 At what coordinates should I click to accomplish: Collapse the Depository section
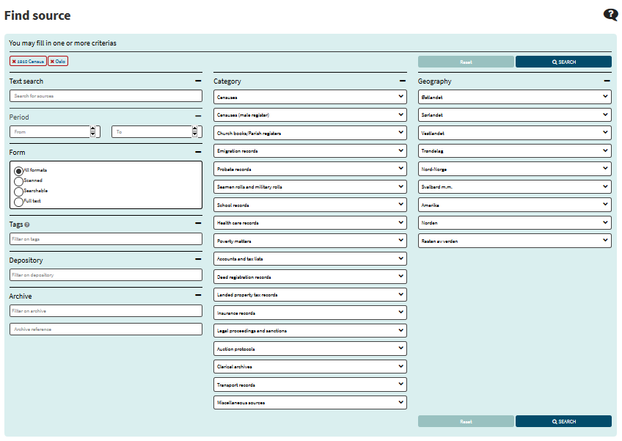click(x=198, y=260)
